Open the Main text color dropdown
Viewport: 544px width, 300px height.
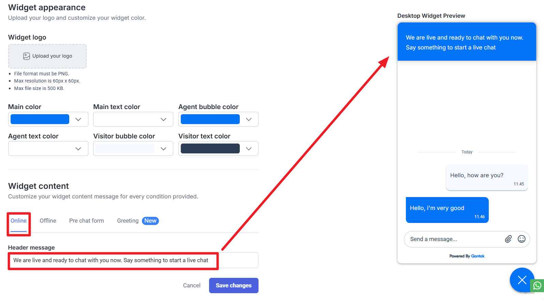click(163, 119)
